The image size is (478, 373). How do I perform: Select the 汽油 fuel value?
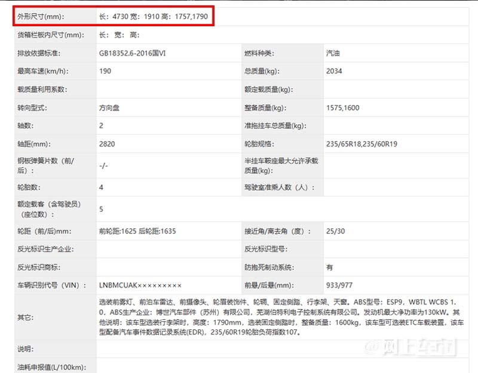click(x=333, y=53)
